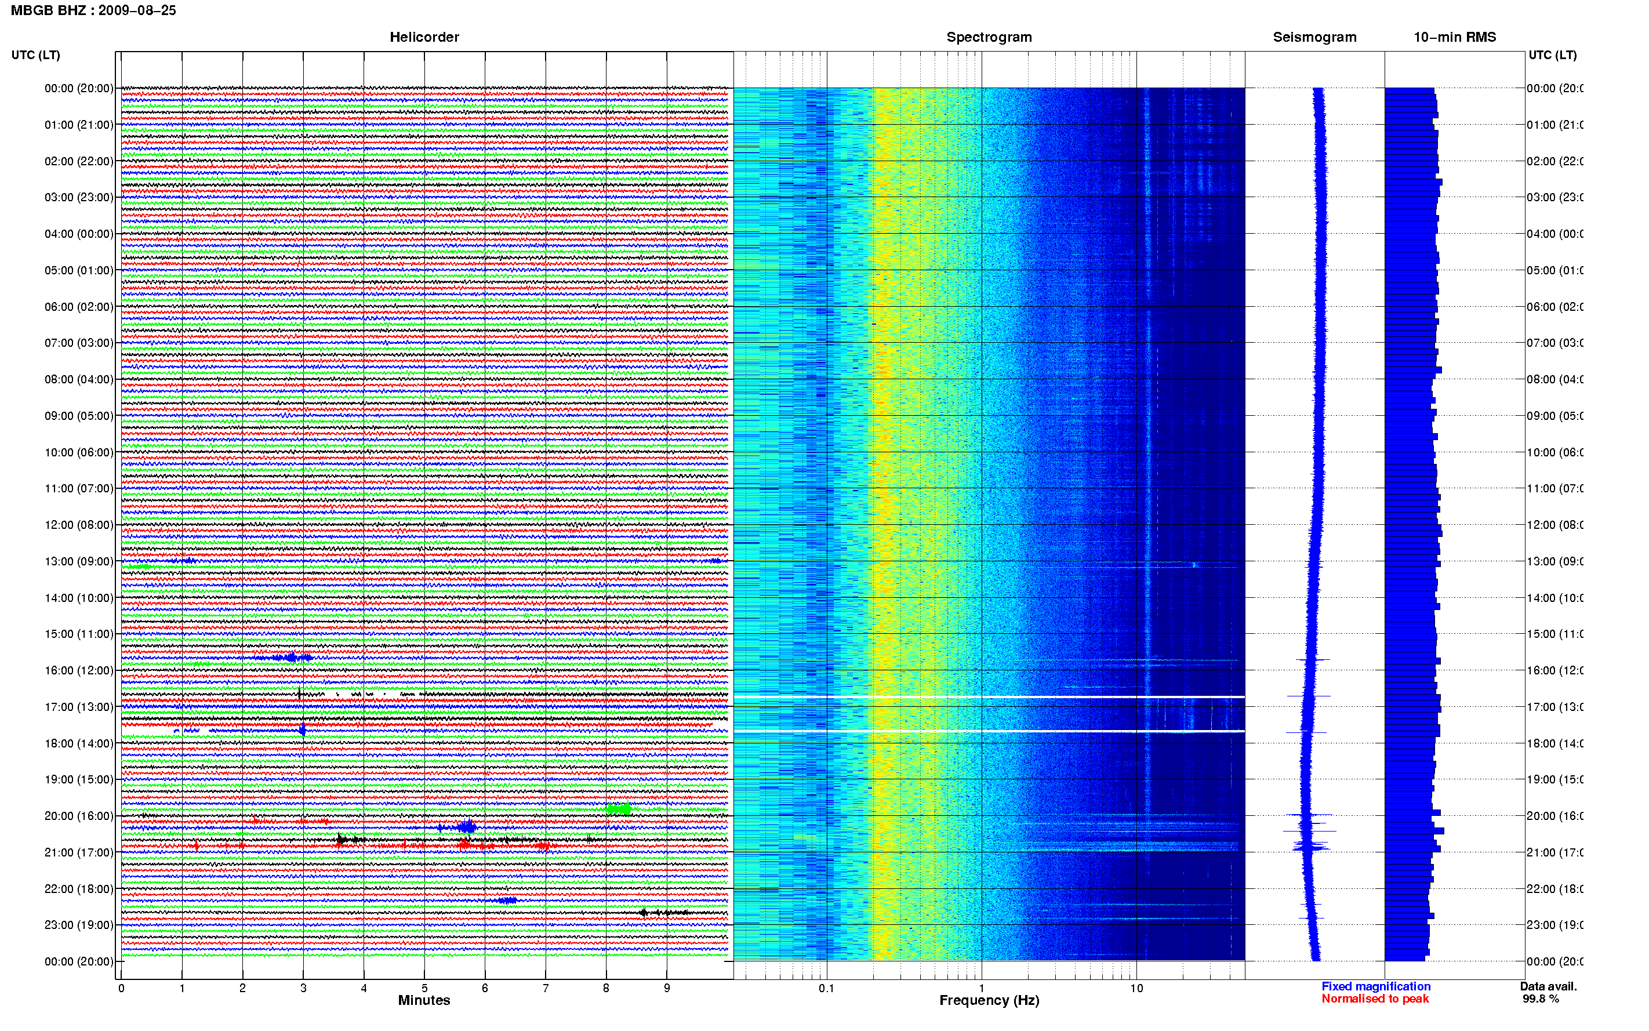Click minutes tick label 9
Screen dimensions: 1649x1031
(667, 988)
